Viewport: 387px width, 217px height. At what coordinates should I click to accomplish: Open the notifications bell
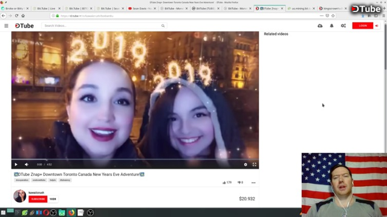331,25
